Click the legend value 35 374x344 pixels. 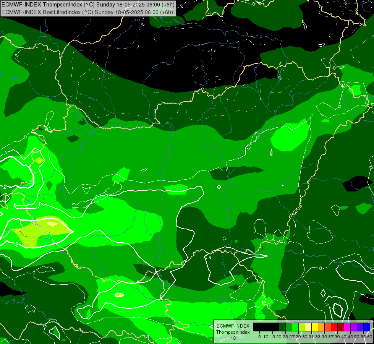324,337
